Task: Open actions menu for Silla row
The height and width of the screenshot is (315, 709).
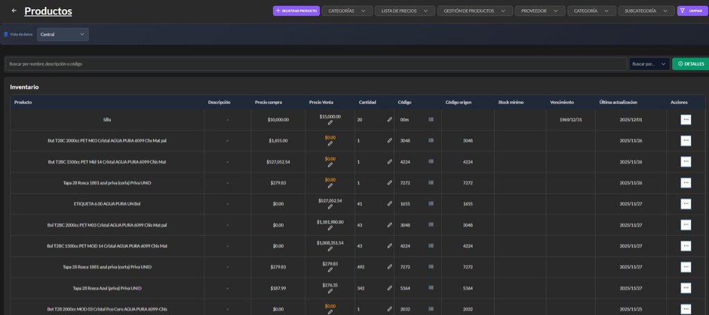Action: [x=685, y=120]
